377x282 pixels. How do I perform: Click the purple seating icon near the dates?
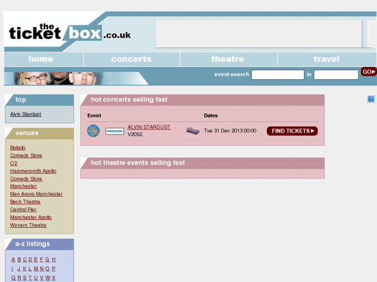[x=192, y=131]
